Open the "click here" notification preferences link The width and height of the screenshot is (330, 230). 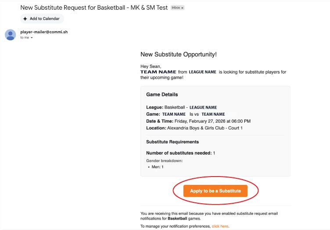[220, 226]
